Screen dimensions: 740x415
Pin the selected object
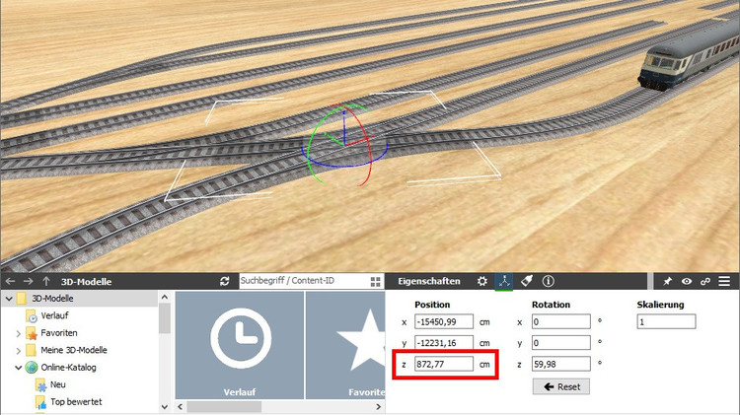(x=667, y=282)
